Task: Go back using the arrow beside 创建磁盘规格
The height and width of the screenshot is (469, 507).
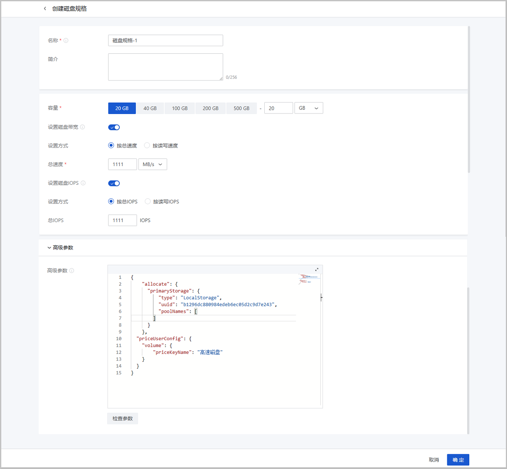Action: [x=45, y=9]
